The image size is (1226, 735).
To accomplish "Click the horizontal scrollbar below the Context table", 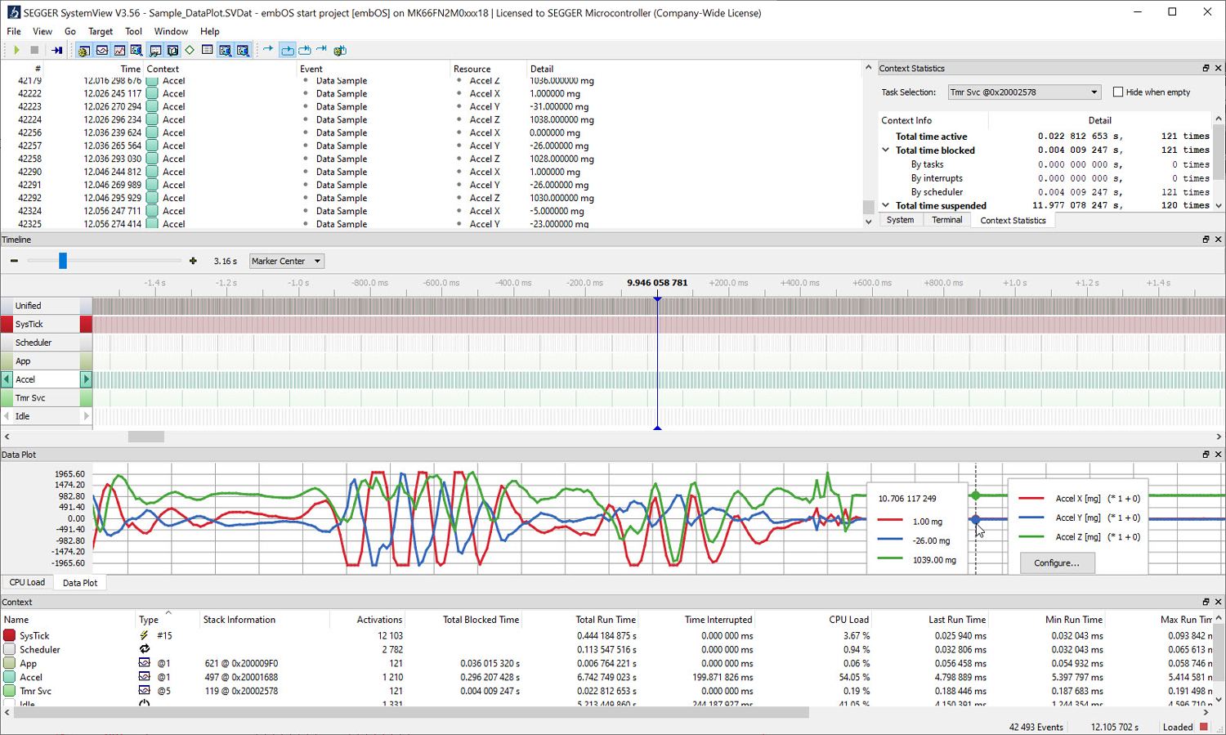I will [409, 712].
